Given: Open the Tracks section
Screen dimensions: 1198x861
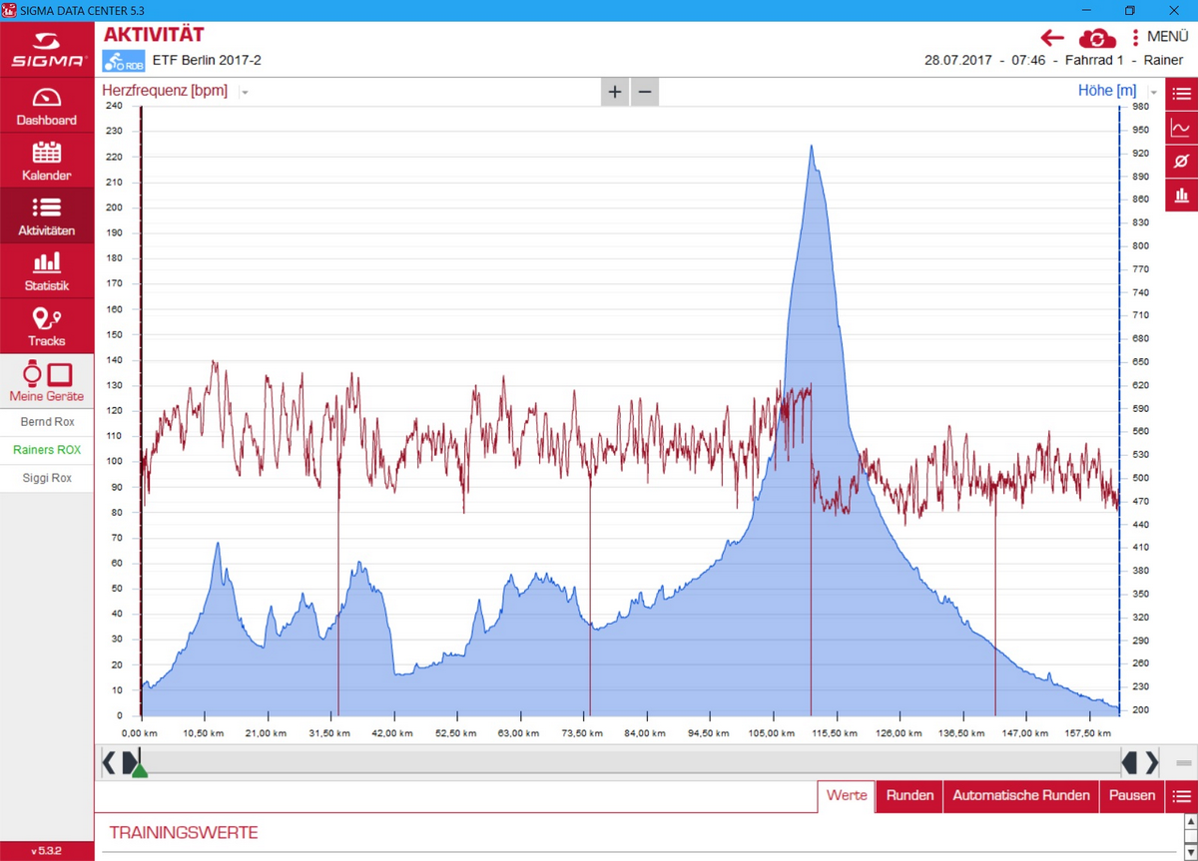Looking at the screenshot, I should click(47, 326).
